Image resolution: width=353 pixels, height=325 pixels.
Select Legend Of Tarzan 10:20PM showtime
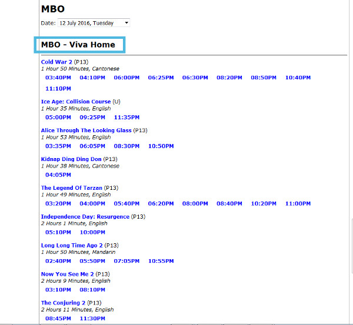click(x=264, y=204)
